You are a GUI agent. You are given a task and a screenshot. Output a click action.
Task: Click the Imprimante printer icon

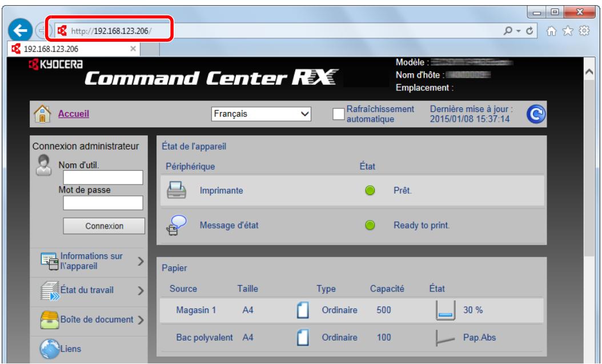[176, 190]
